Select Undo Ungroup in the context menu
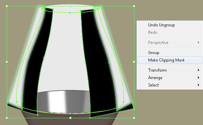This screenshot has height=125, width=203. coord(170,25)
